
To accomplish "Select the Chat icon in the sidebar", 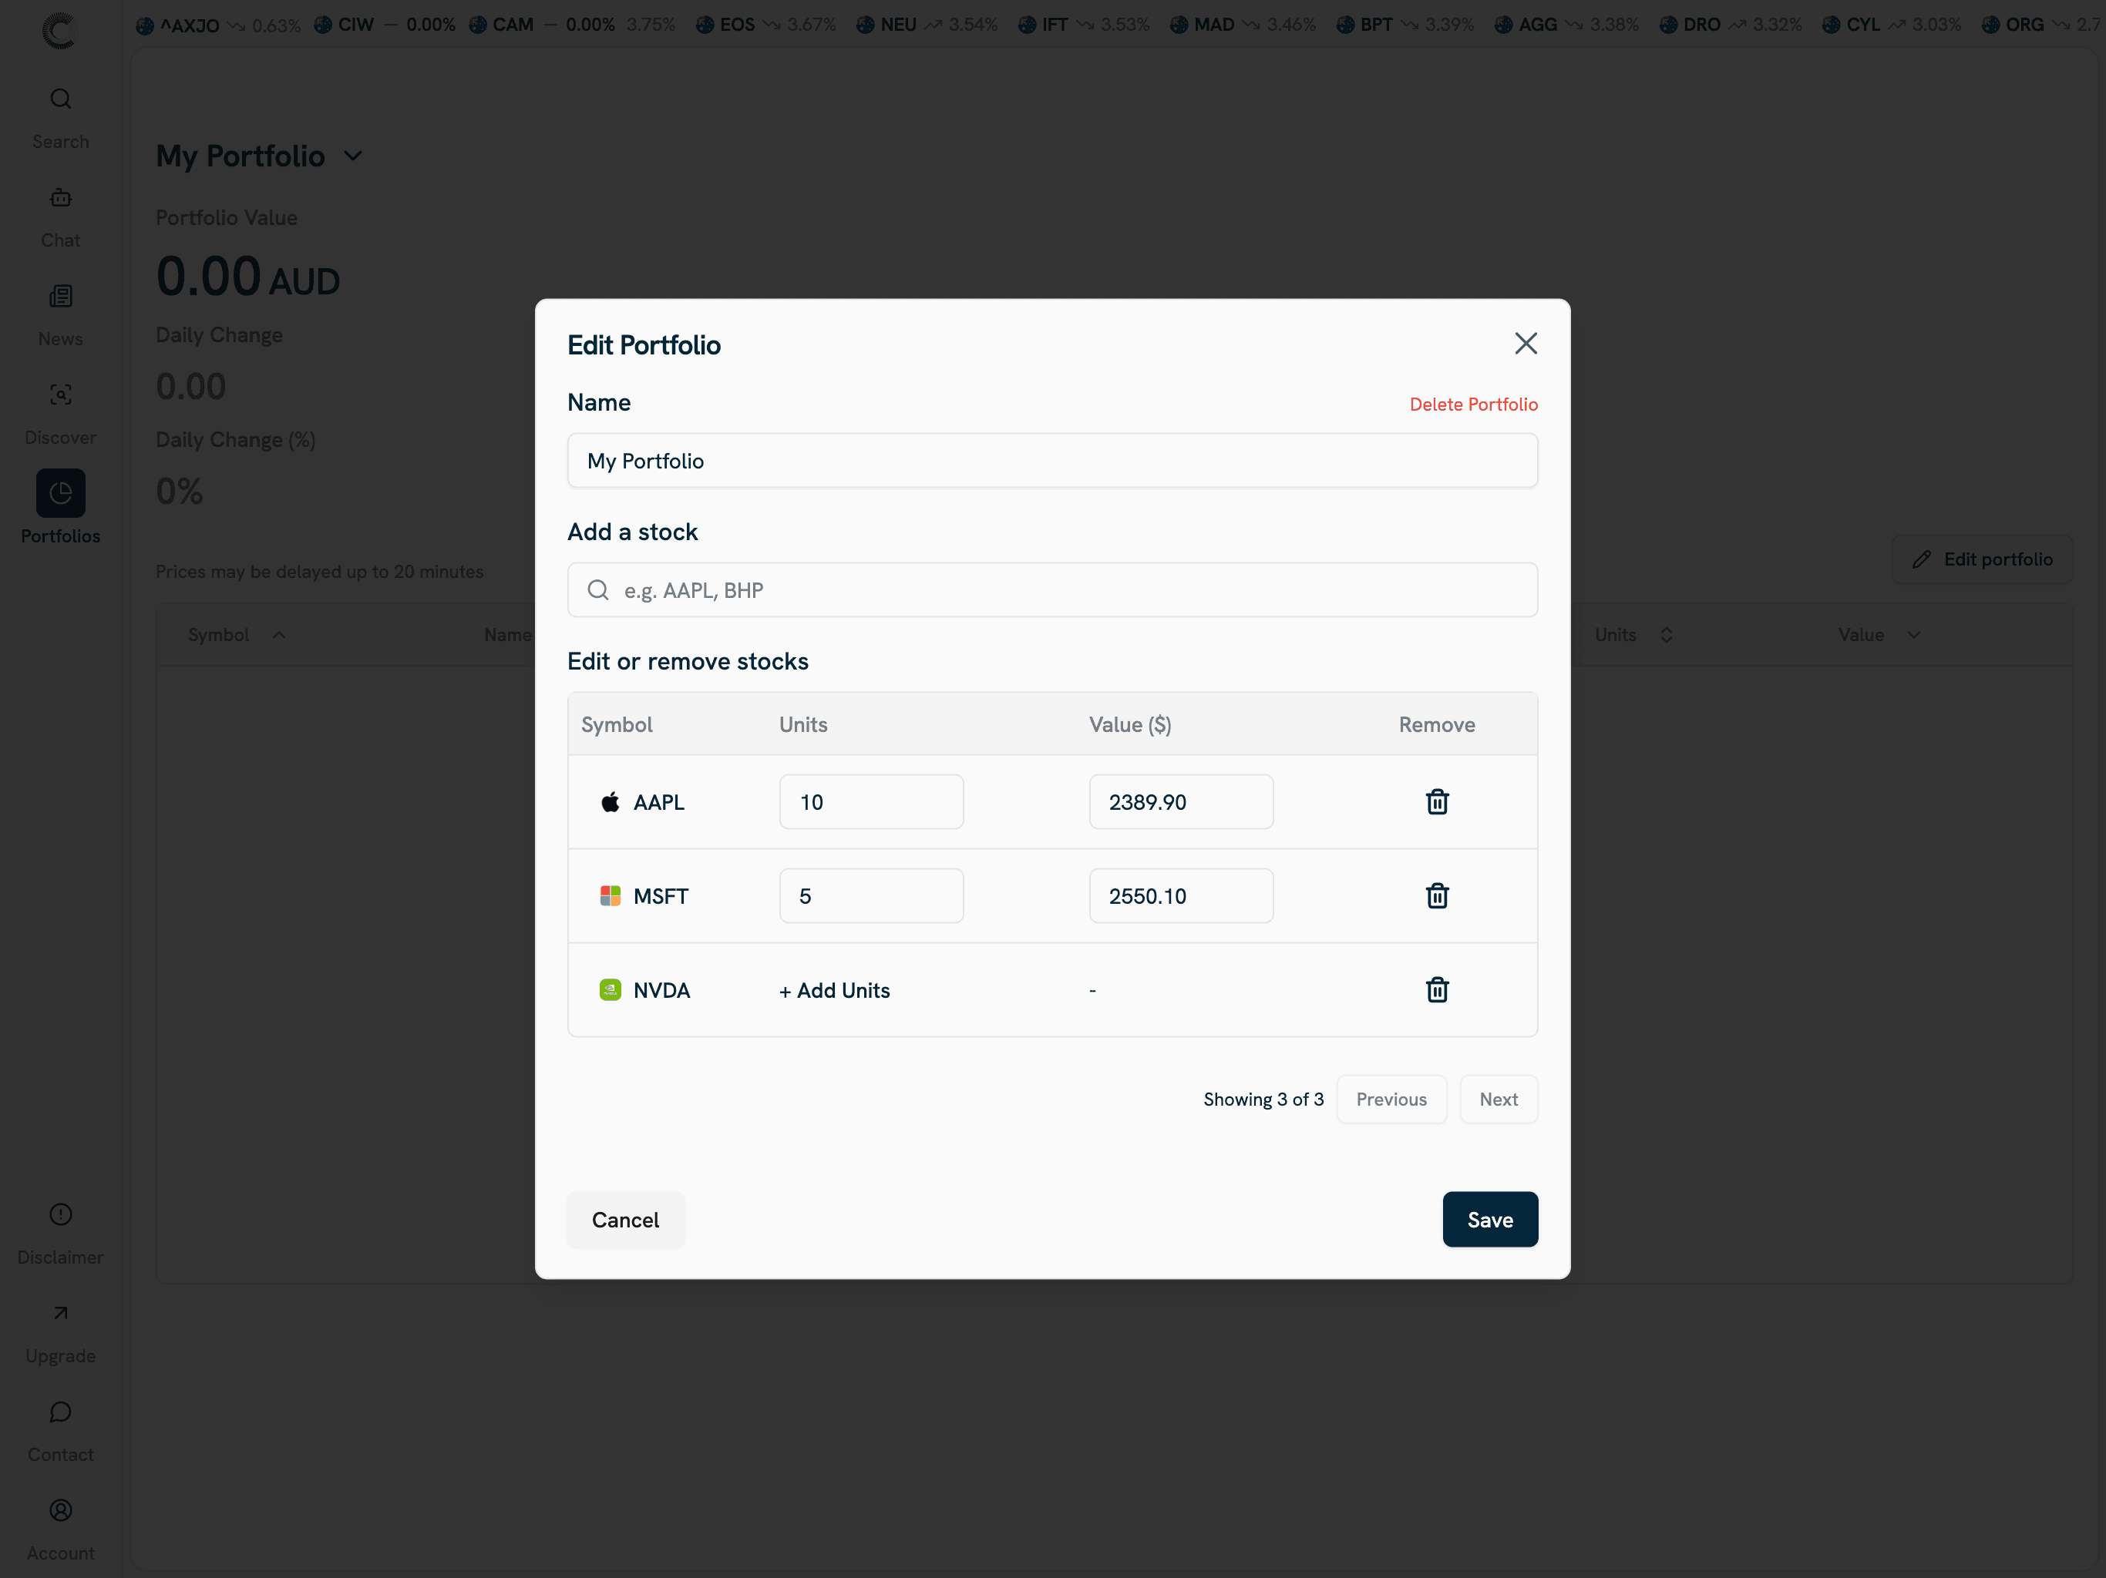I will [60, 197].
